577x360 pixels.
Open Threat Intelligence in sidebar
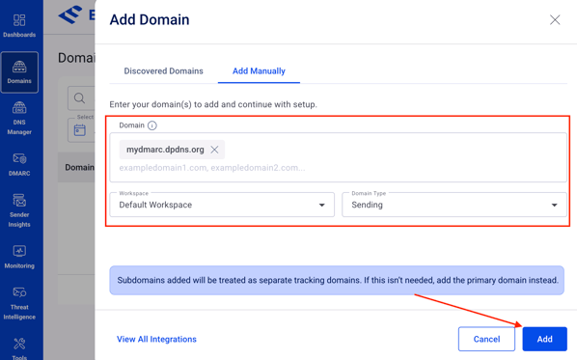(19, 303)
